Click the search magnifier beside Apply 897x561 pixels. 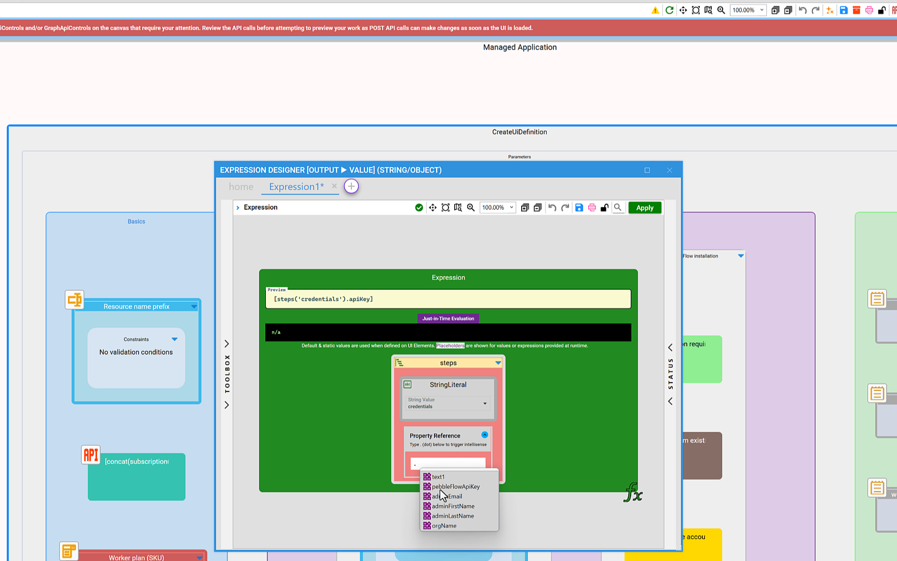618,208
